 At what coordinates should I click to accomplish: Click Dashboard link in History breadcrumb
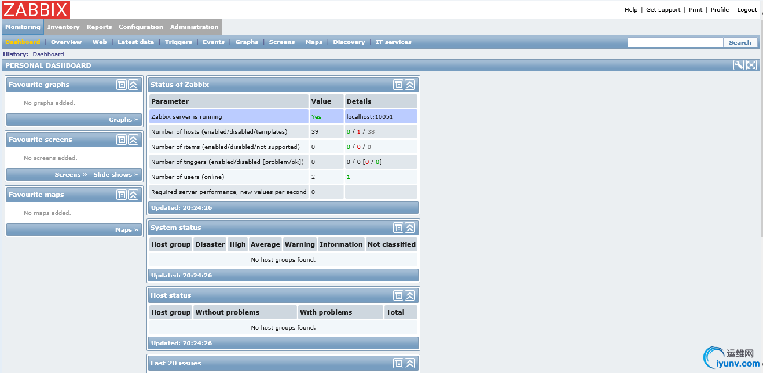point(48,54)
